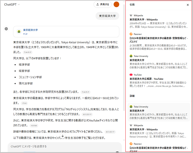
Task: Click the 東京経済大学 user message bubble
Action: pyautogui.click(x=107, y=16)
